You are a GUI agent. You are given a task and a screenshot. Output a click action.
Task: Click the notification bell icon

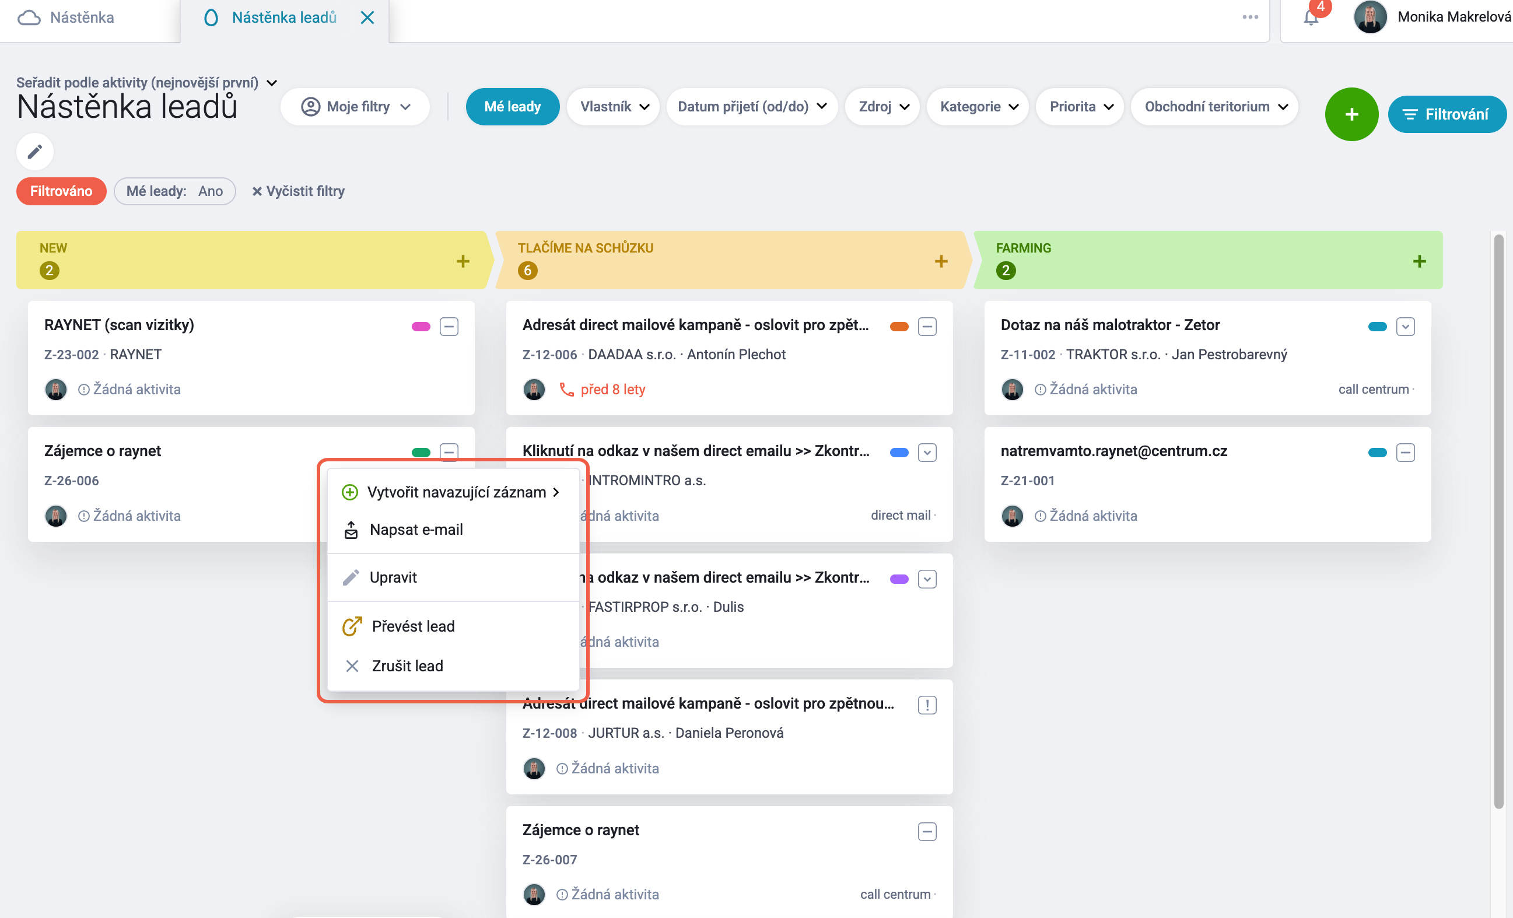[x=1311, y=18]
